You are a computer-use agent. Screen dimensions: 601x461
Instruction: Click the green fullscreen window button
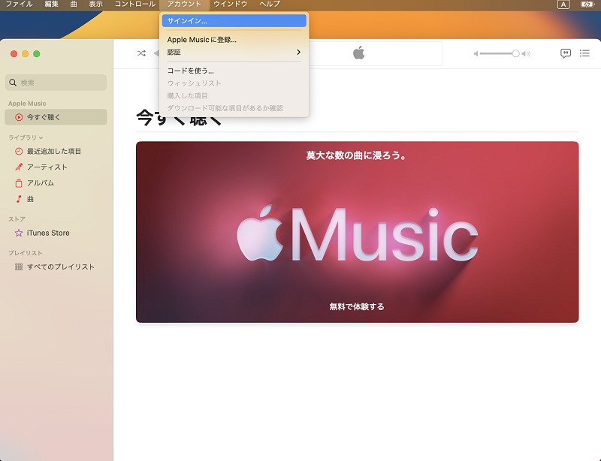(x=37, y=53)
